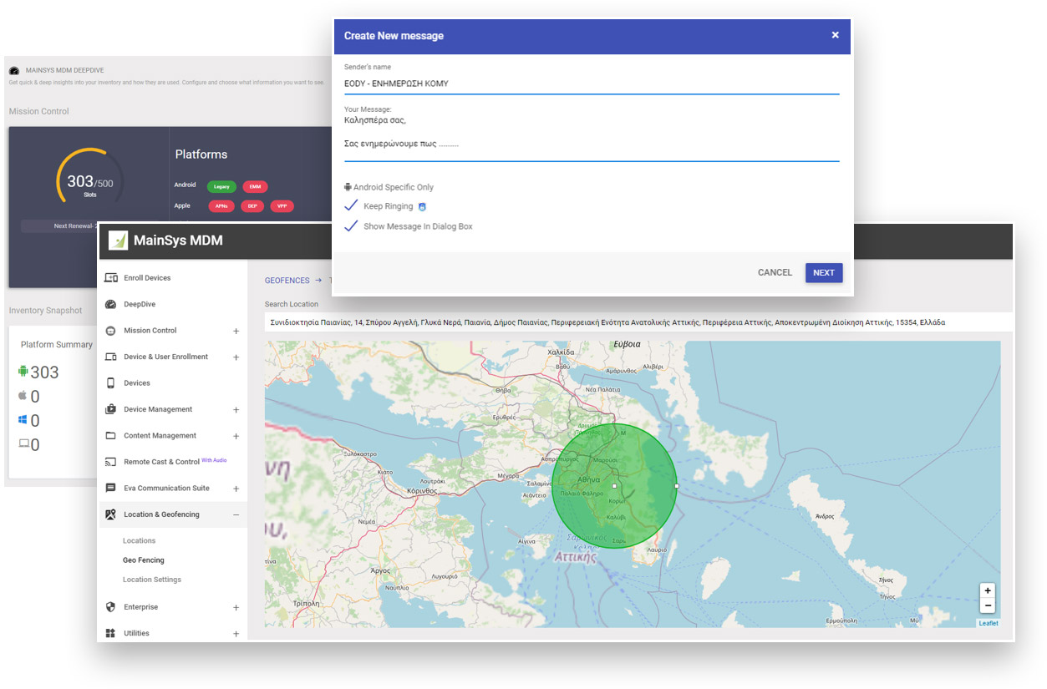
Task: Click the laptop icon in Platform Summary
Action: (23, 443)
